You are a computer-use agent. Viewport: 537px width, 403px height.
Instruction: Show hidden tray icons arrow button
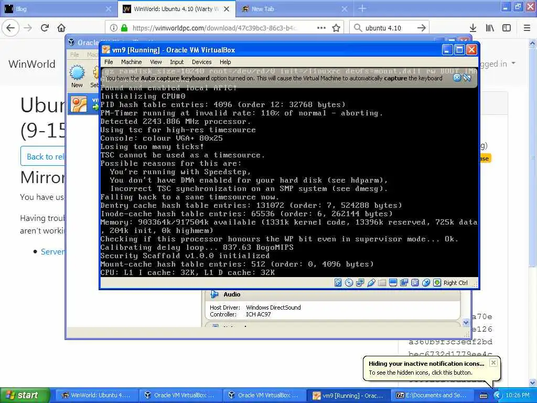coord(497,396)
